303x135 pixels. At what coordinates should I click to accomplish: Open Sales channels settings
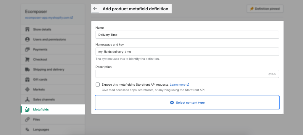point(53,100)
